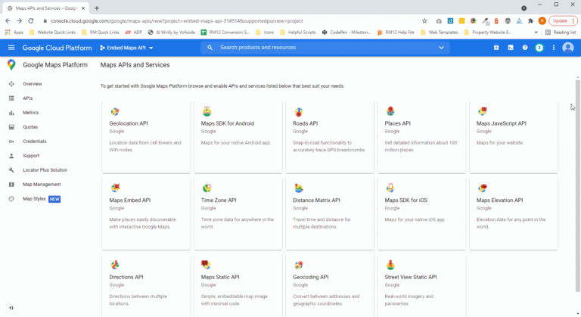This screenshot has height=317, width=581.
Task: Click the Distance Matrix API icon
Action: [x=298, y=188]
